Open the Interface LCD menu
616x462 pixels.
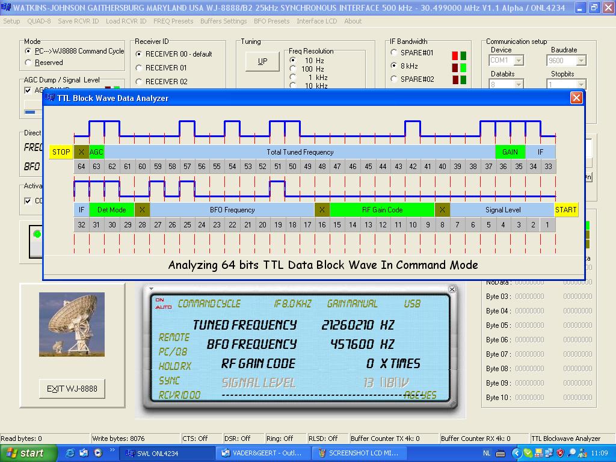pos(316,21)
